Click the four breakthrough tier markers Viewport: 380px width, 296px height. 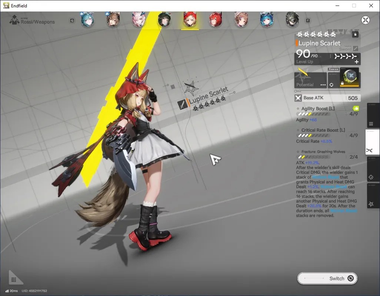pos(345,56)
